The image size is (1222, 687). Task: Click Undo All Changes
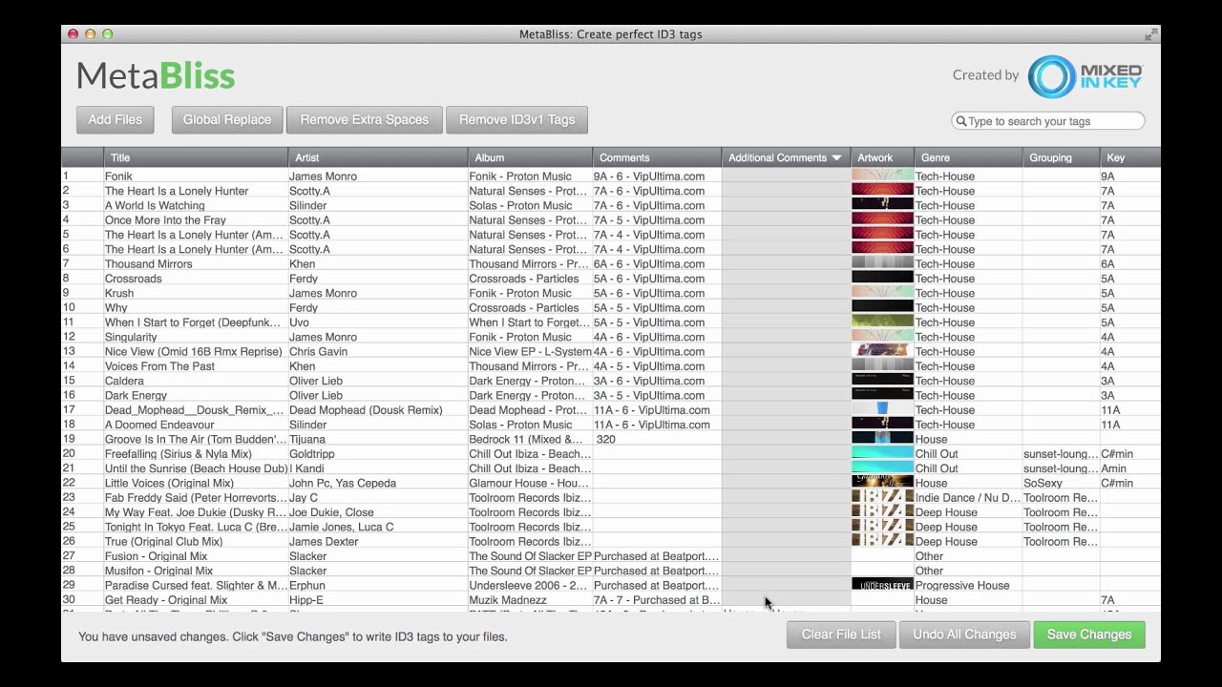click(x=964, y=635)
